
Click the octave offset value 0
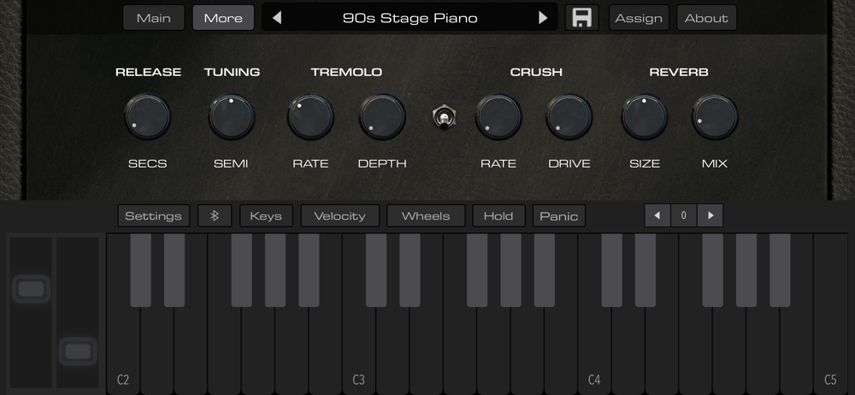click(x=684, y=215)
